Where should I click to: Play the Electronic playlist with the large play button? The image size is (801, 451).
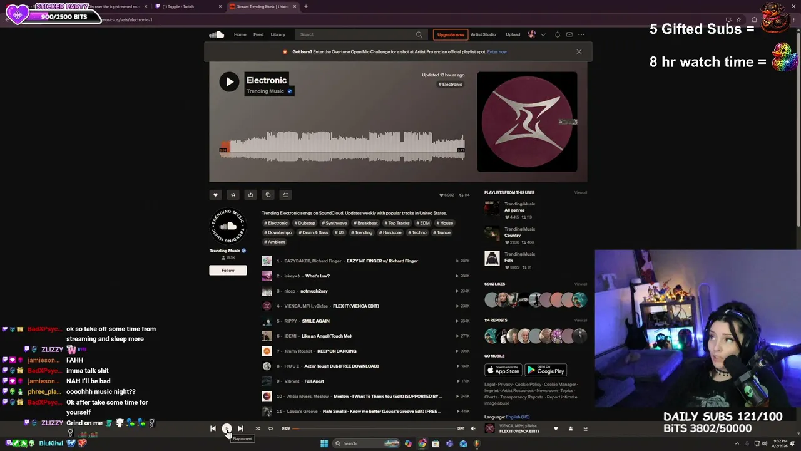(x=229, y=81)
